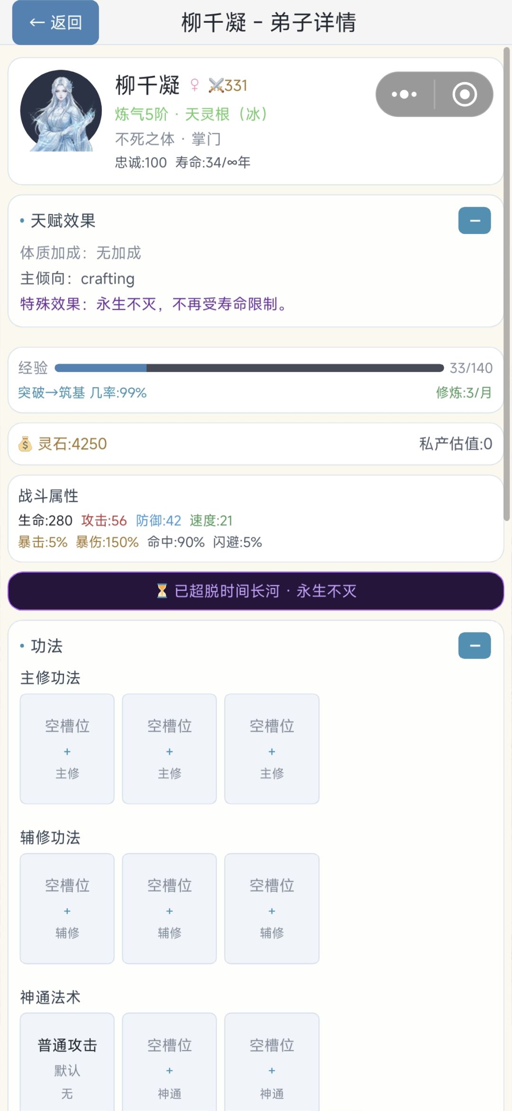Open 柳千凝's avatar portrait
The height and width of the screenshot is (1111, 512).
pos(61,111)
